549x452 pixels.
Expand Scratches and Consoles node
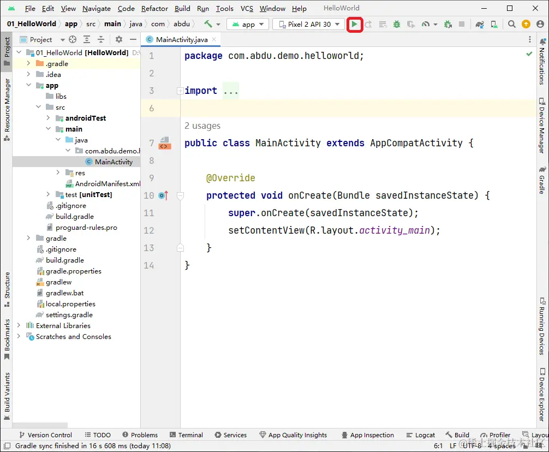pyautogui.click(x=19, y=336)
